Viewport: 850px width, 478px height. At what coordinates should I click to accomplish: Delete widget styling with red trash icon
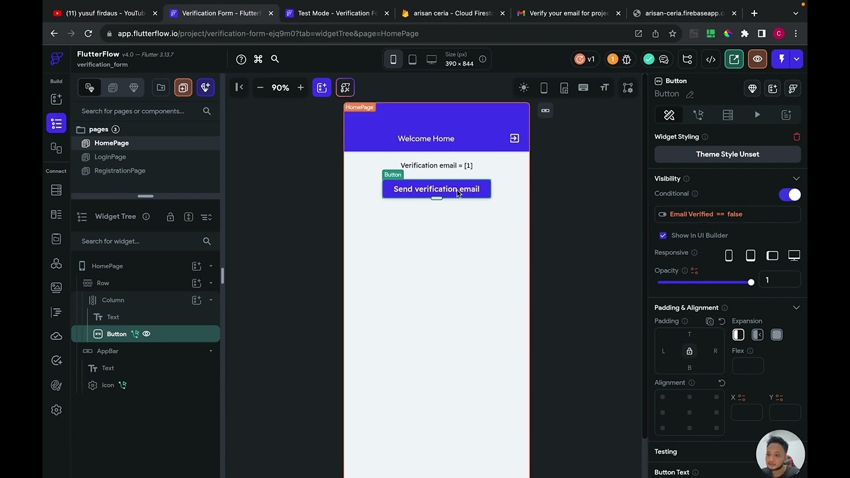click(797, 137)
